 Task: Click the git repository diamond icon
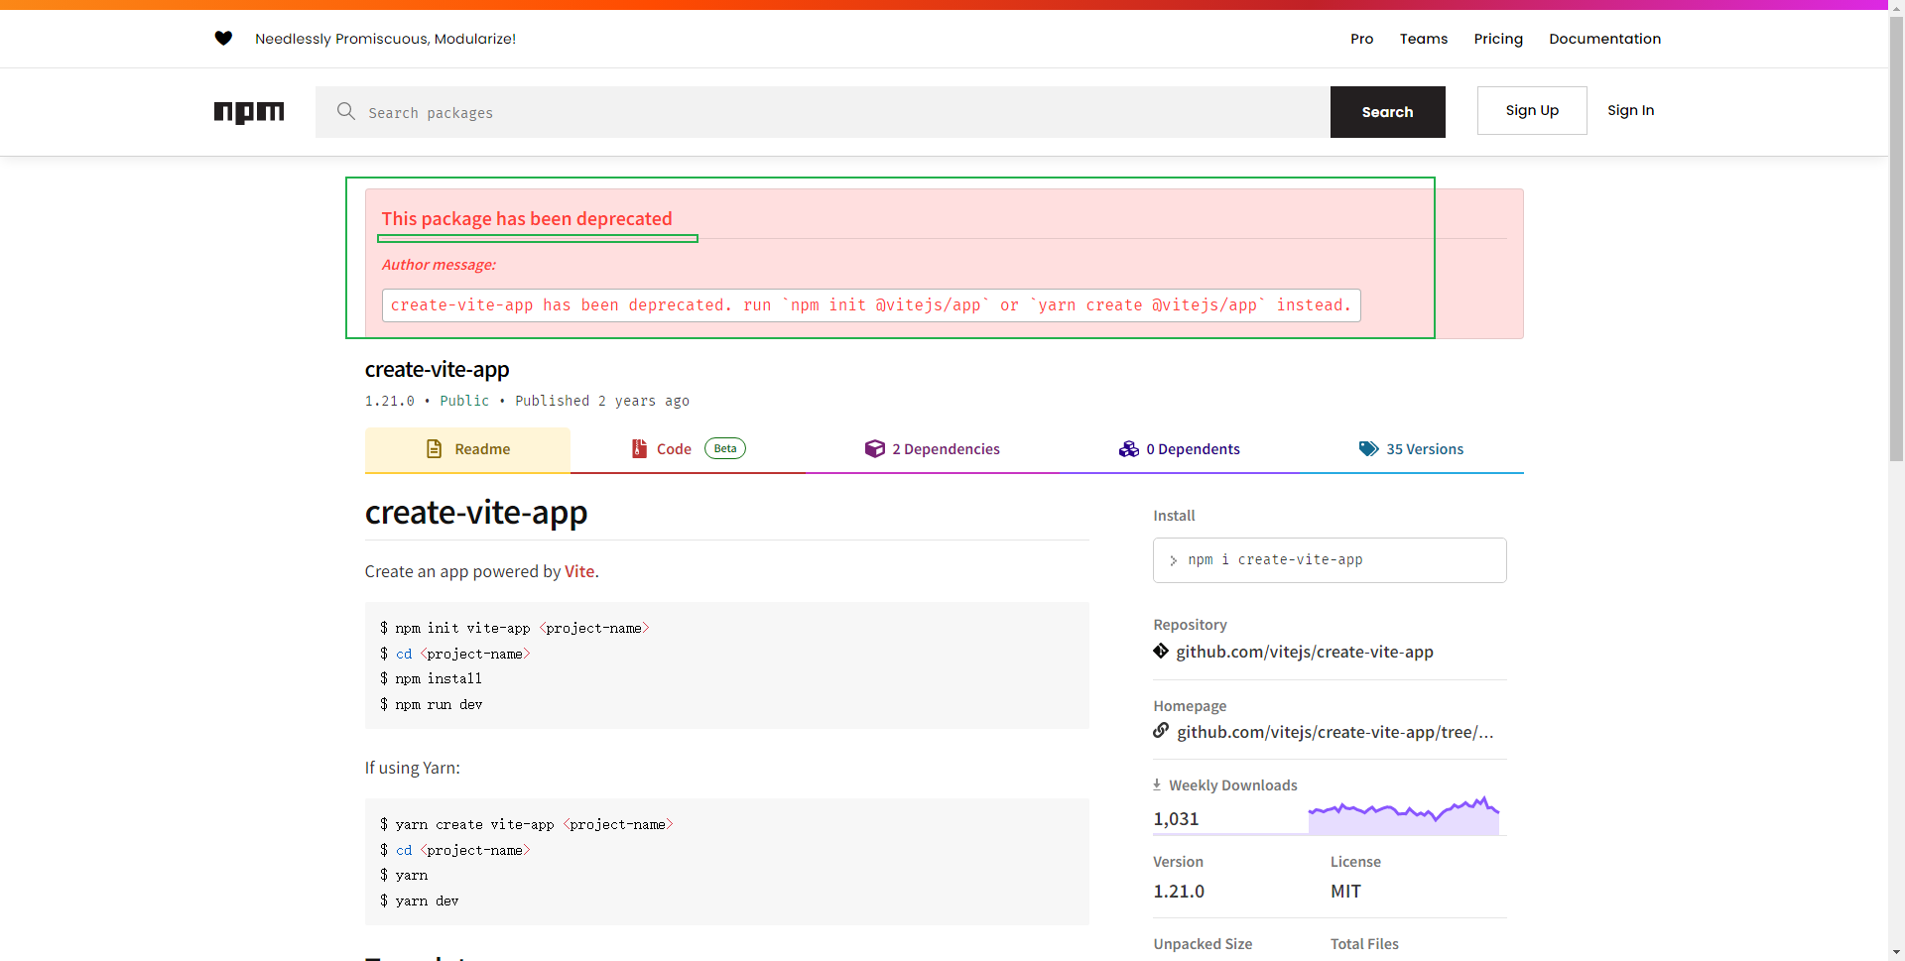[x=1161, y=652]
